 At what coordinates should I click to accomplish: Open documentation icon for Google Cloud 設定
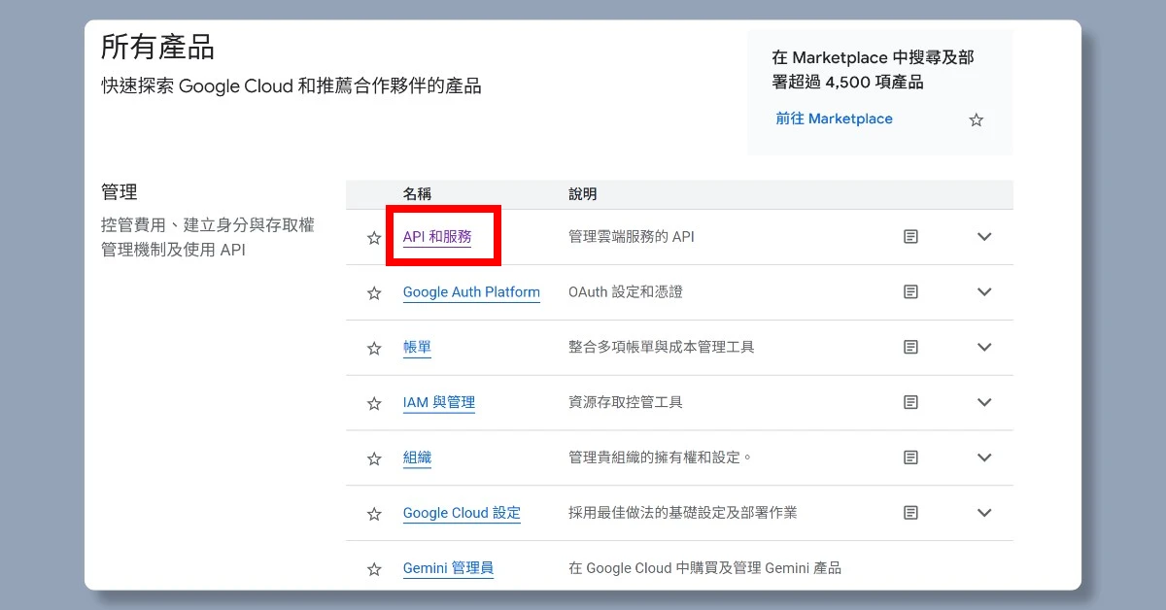tap(910, 513)
